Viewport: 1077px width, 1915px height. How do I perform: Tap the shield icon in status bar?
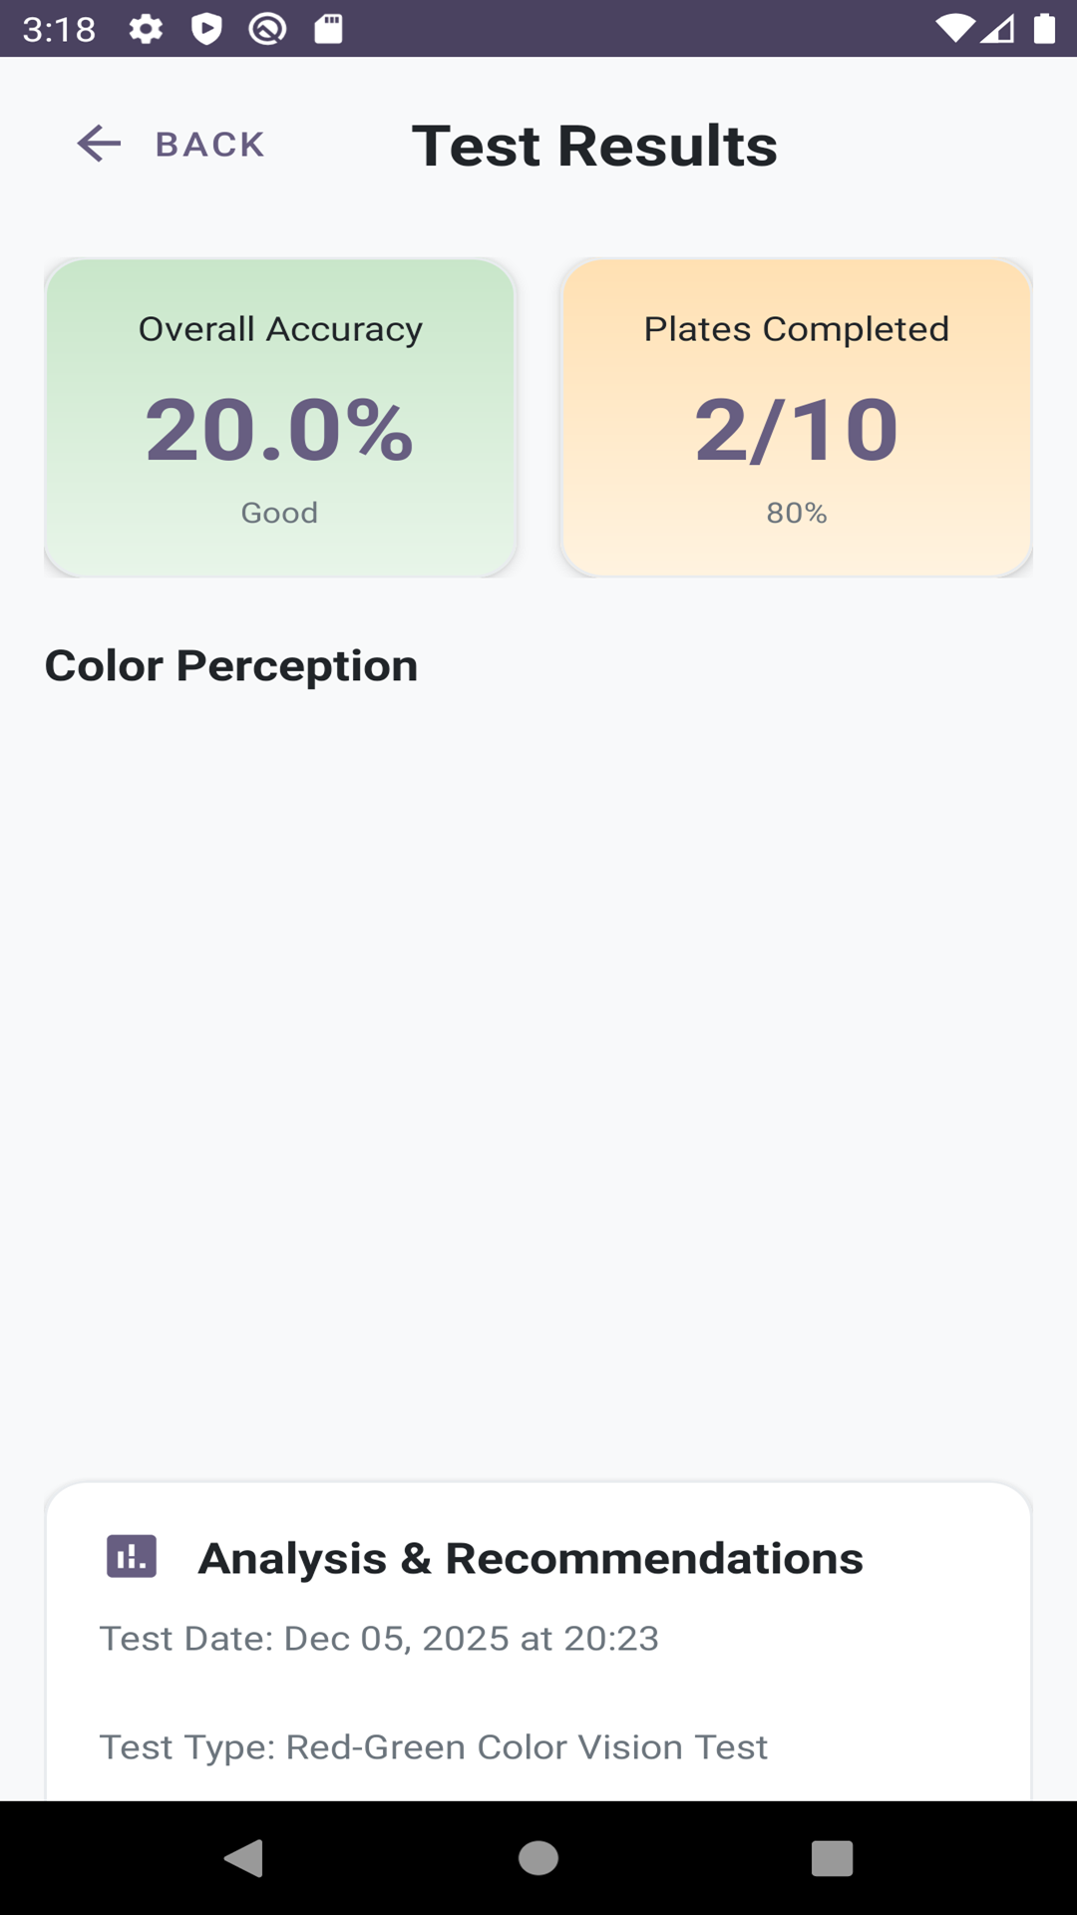point(206,29)
